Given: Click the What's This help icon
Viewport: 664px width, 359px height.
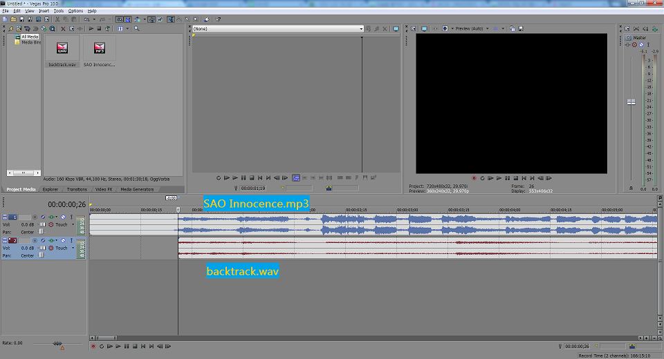Looking at the screenshot, I should pos(218,19).
